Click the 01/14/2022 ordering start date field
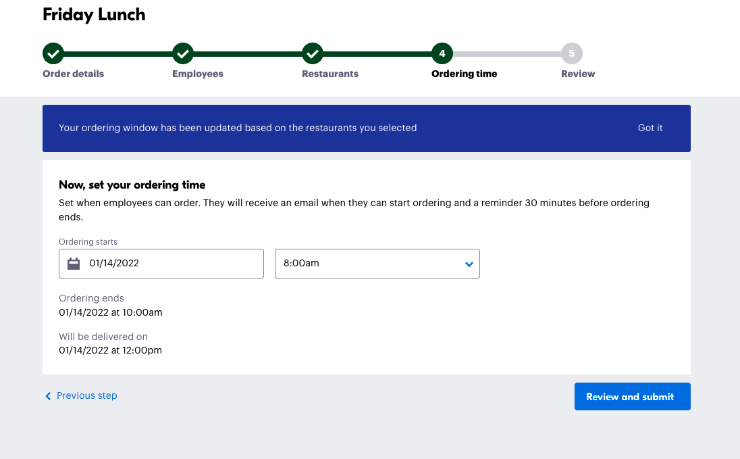 pyautogui.click(x=169, y=264)
